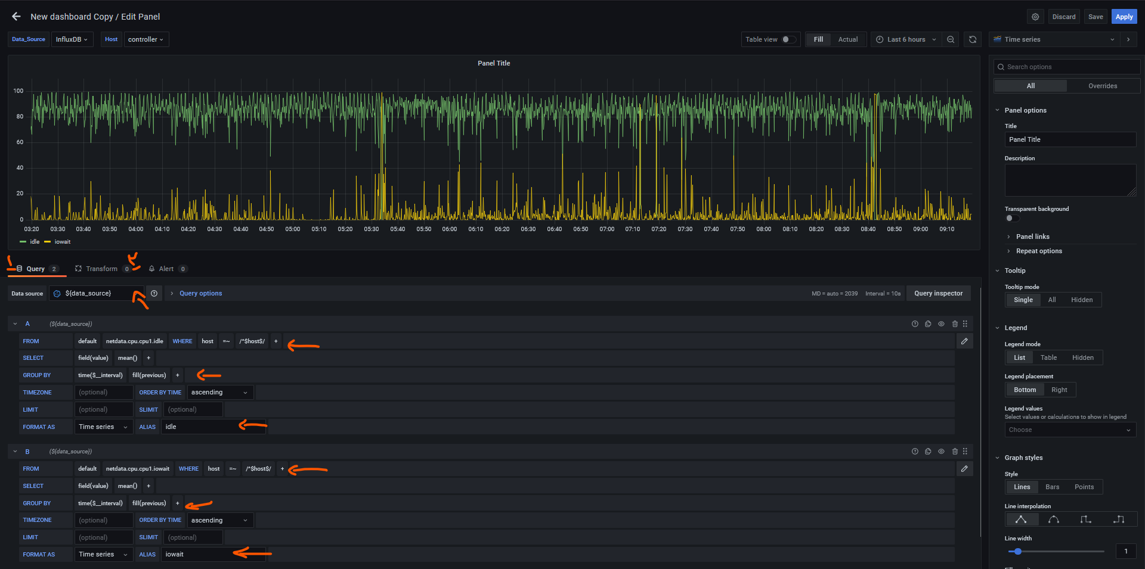
Task: Open the Overrides tab
Action: [1103, 86]
